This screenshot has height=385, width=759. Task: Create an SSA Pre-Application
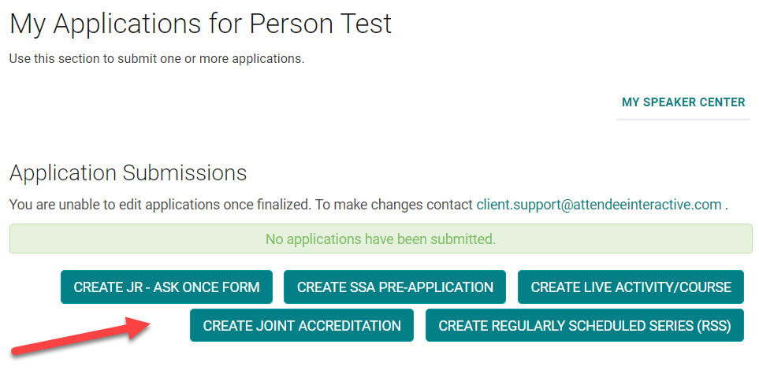[x=395, y=287]
